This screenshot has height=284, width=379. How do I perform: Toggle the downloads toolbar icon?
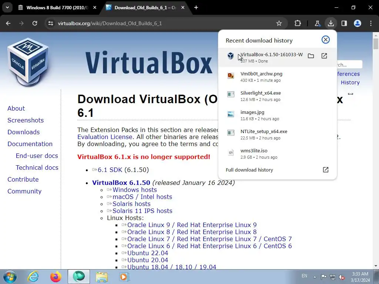[x=331, y=23]
